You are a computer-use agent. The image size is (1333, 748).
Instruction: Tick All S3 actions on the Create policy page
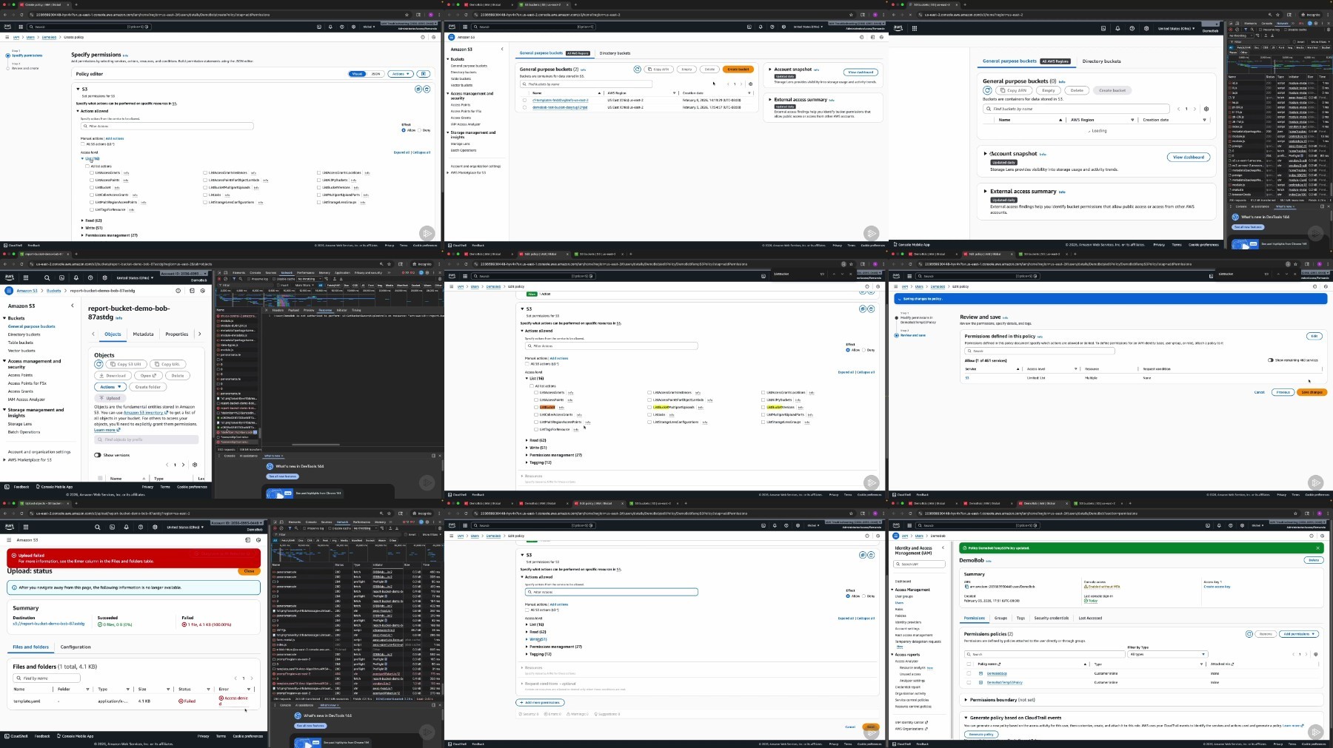tap(83, 144)
